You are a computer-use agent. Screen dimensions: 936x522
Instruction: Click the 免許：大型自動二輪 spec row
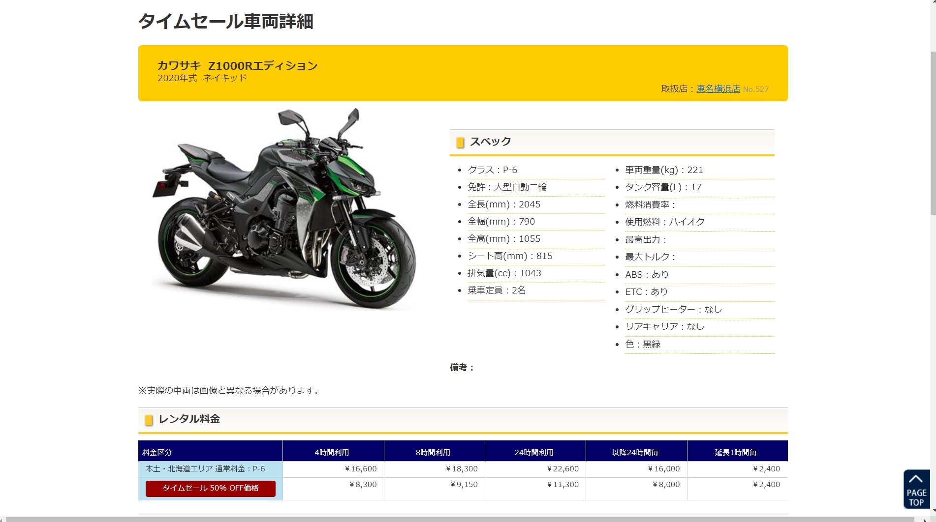click(536, 187)
